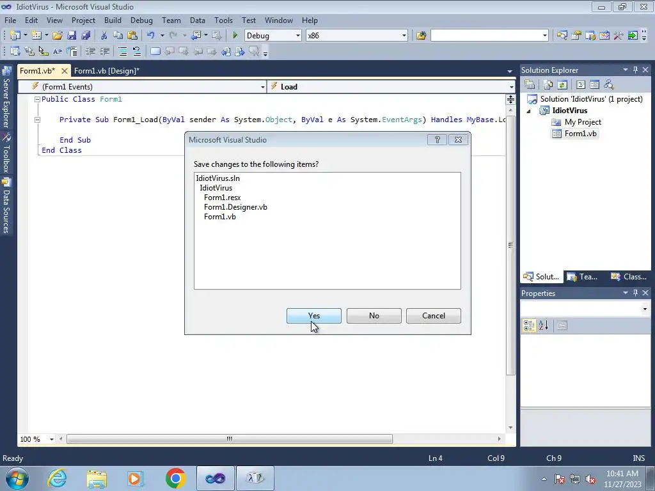Select Form1.vb in Solution Explorer tree
Viewport: 655px width, 491px height.
[580, 134]
